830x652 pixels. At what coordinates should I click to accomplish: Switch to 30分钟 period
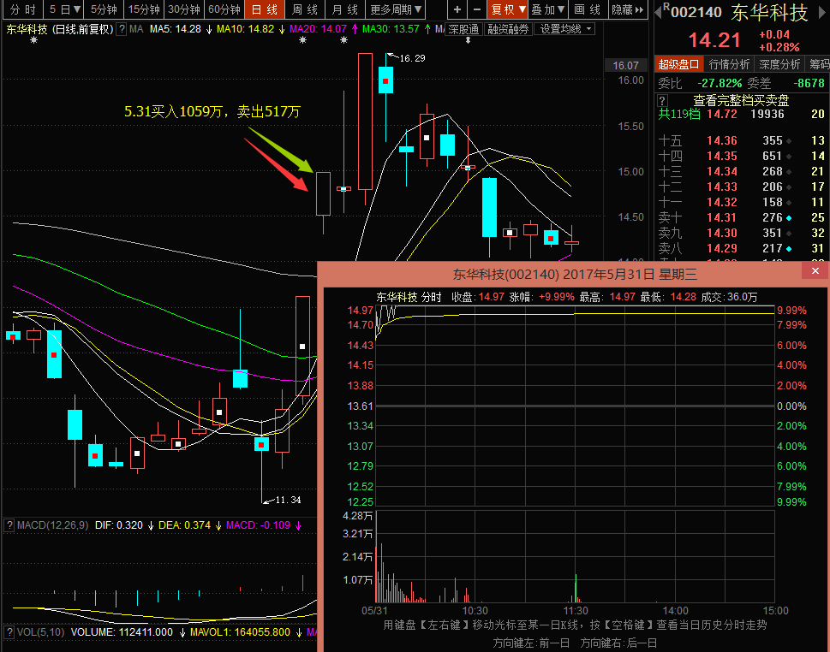[x=184, y=9]
